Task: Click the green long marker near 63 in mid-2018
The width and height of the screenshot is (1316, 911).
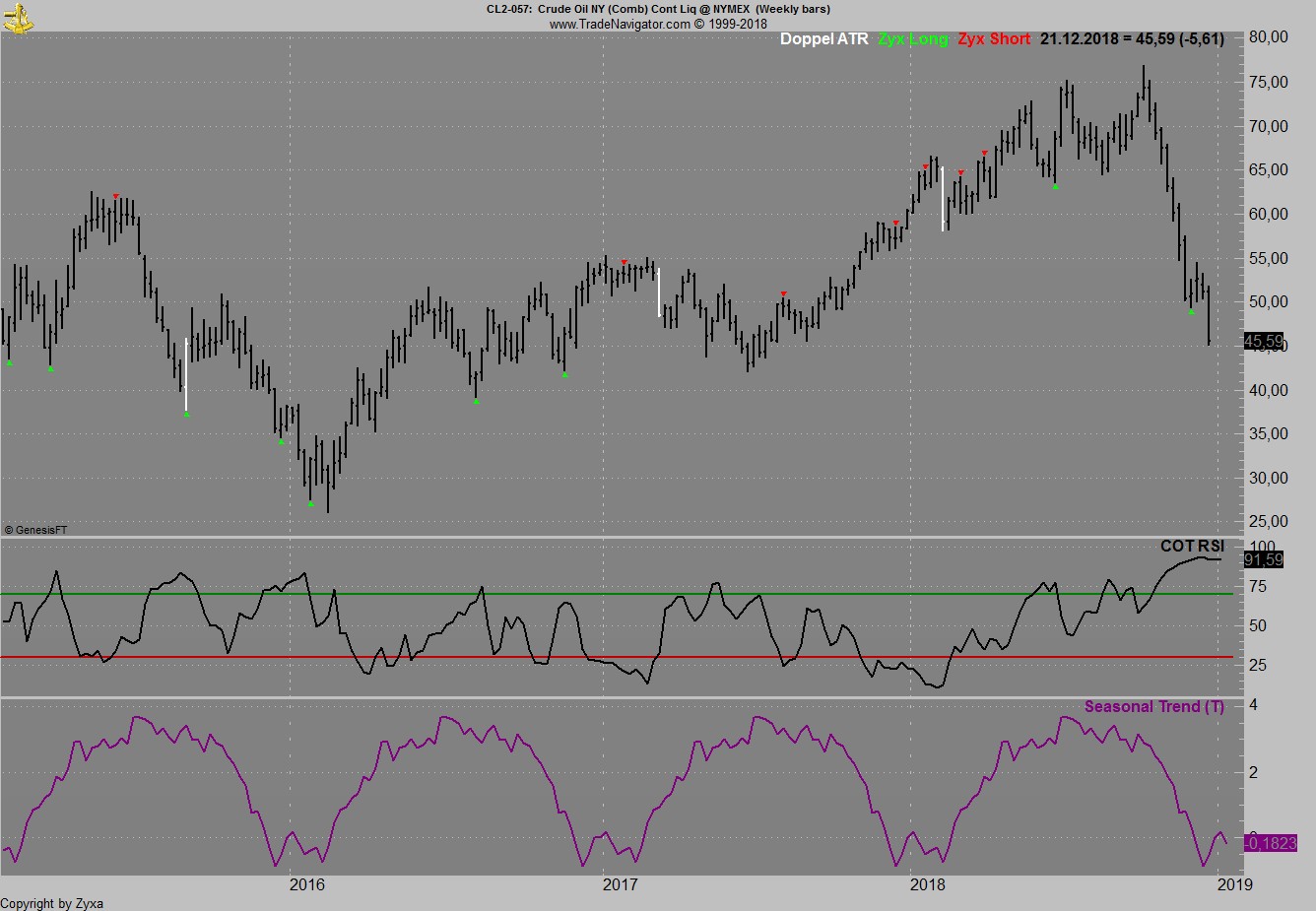Action: point(1055,186)
